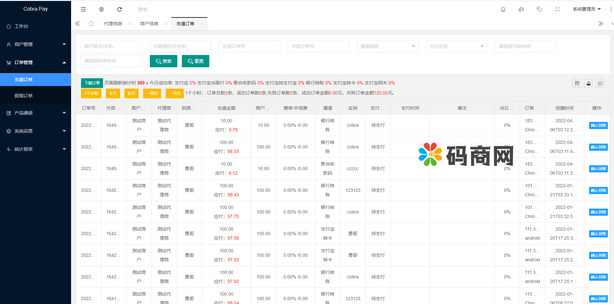
Task: Click the 商户姓名/手机 input field
Action: 111,46
